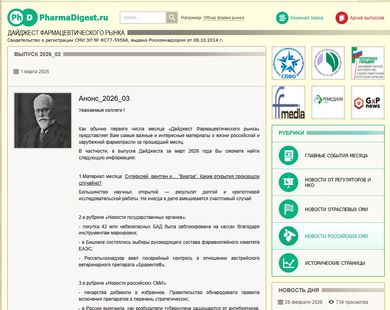Click the Книжная лавка book icon
The width and height of the screenshot is (390, 310).
point(282,18)
